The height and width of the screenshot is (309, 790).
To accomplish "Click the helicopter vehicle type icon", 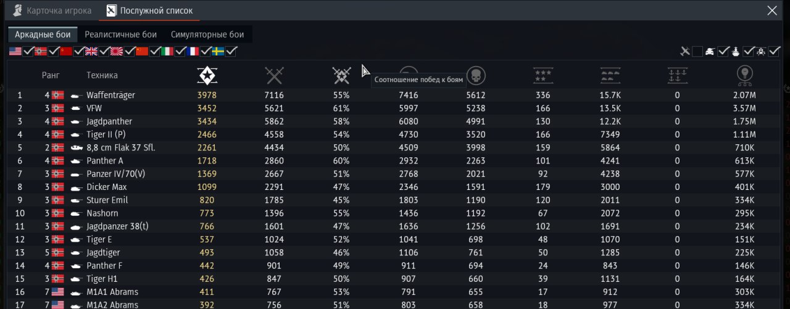I will [761, 51].
